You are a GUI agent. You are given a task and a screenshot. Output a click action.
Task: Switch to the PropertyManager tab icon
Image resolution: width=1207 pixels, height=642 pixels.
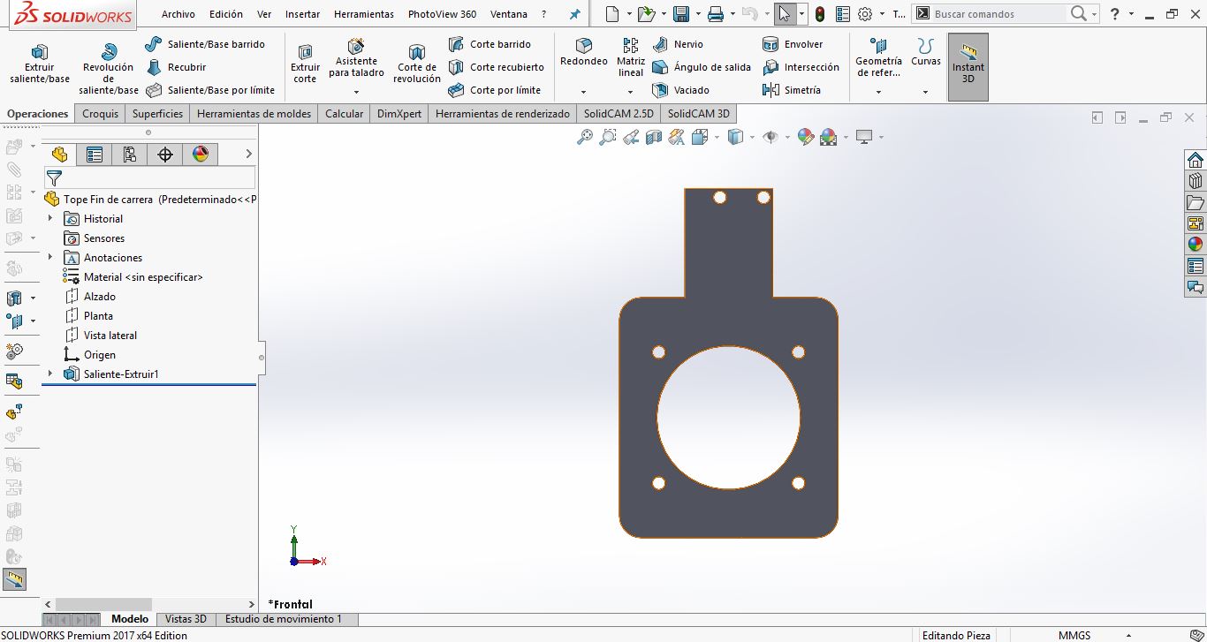pyautogui.click(x=94, y=155)
